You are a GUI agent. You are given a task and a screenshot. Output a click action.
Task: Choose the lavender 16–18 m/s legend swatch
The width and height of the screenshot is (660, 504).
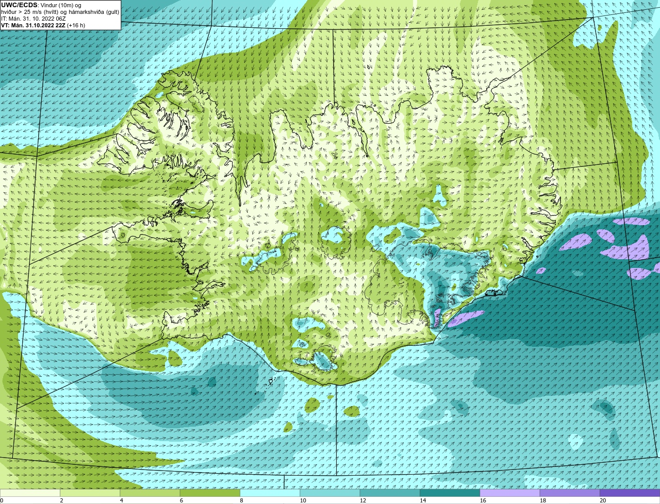point(510,493)
